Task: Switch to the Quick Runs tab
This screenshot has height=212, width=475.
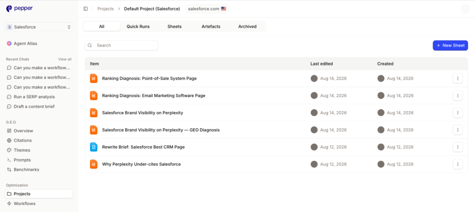Action: pyautogui.click(x=138, y=26)
